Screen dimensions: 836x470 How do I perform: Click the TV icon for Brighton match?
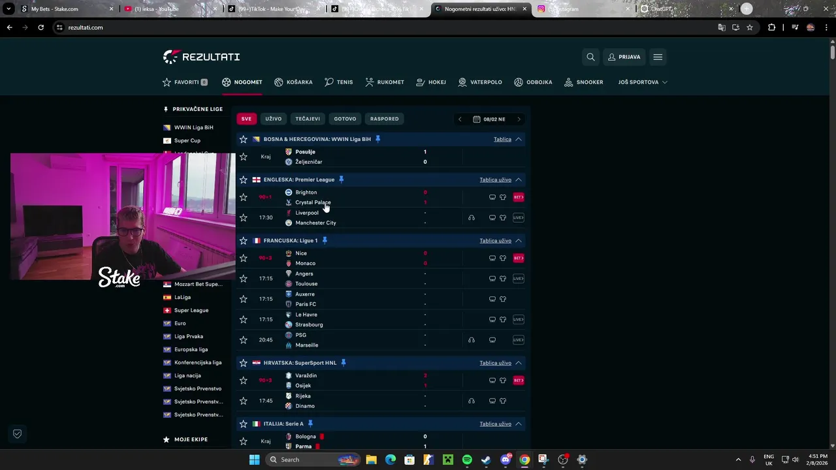click(492, 197)
